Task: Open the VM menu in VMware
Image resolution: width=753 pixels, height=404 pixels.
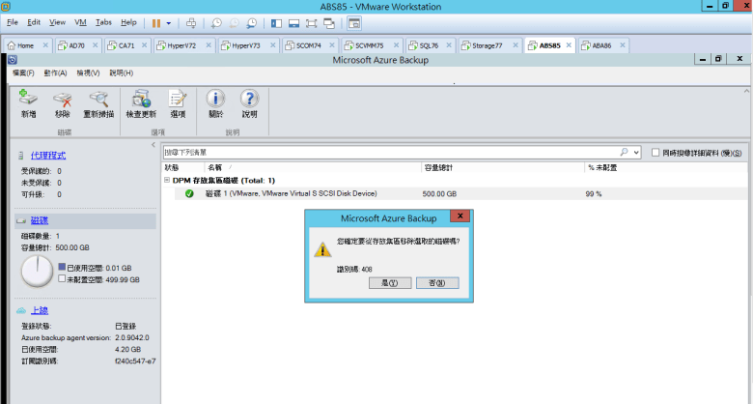Action: click(80, 21)
